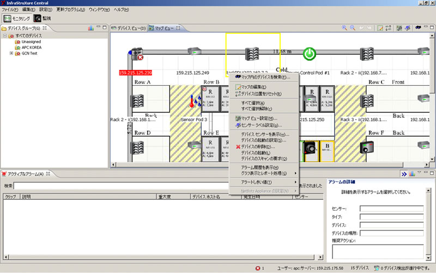The height and width of the screenshot is (273, 436).
Task: Choose デバイス センサーを表示 from context menu
Action: pyautogui.click(x=264, y=134)
